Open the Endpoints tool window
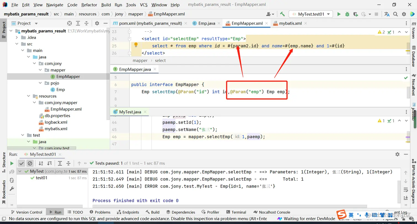Viewport: 417px width, 224px height. click(x=128, y=212)
